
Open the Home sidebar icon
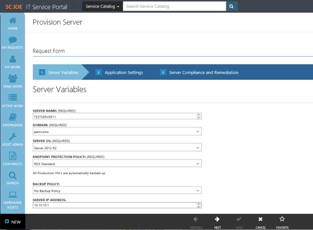click(x=13, y=22)
